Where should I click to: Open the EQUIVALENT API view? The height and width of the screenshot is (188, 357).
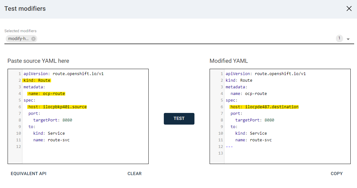(x=28, y=173)
